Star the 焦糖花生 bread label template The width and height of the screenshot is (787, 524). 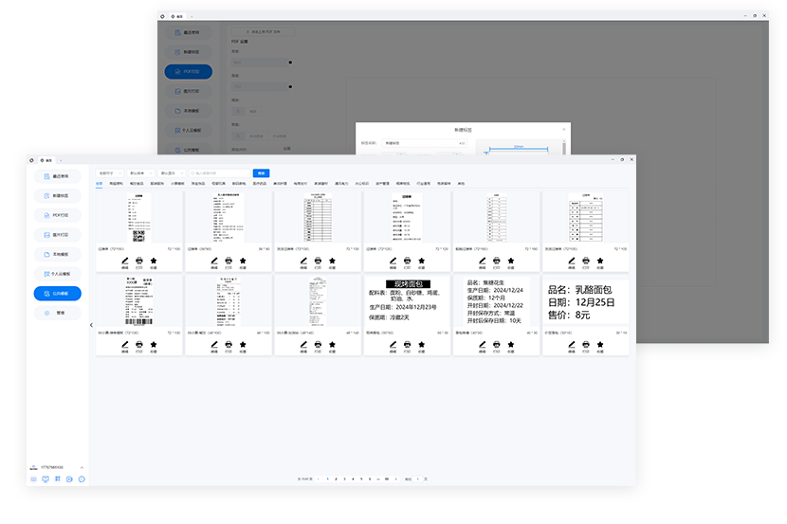pos(511,345)
